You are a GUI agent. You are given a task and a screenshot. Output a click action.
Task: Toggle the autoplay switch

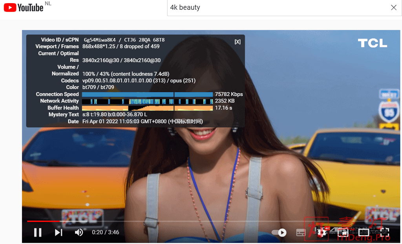(279, 233)
